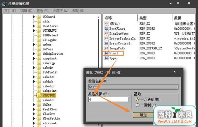This screenshot has width=198, height=127.
Task: Close the Edit DWORD dialog
Action: 175,72
